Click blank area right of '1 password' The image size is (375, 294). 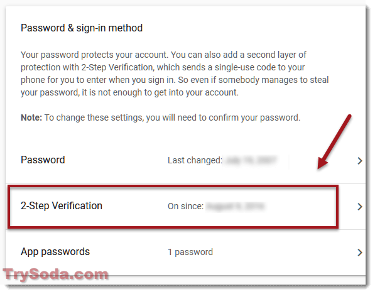tap(282, 252)
